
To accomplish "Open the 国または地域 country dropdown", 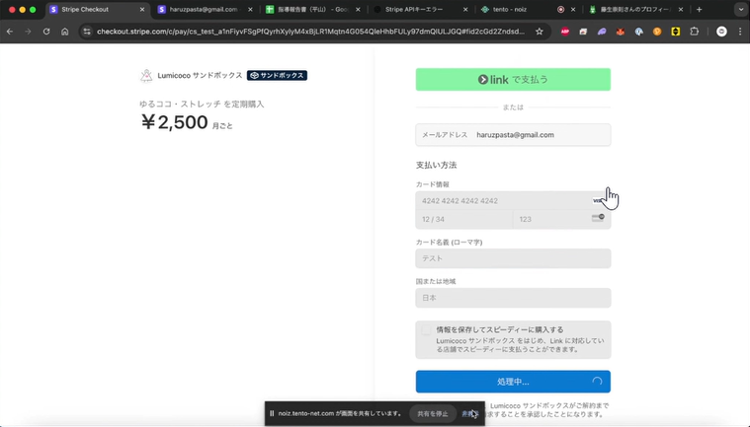I will point(513,298).
